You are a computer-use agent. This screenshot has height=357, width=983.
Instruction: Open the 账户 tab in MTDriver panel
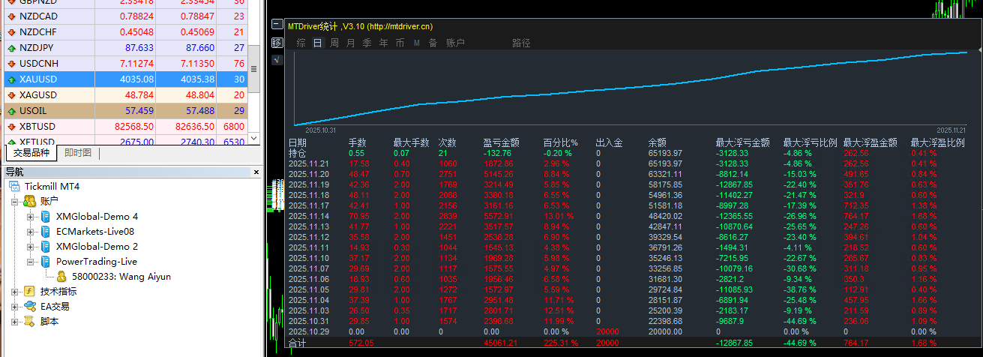(455, 43)
